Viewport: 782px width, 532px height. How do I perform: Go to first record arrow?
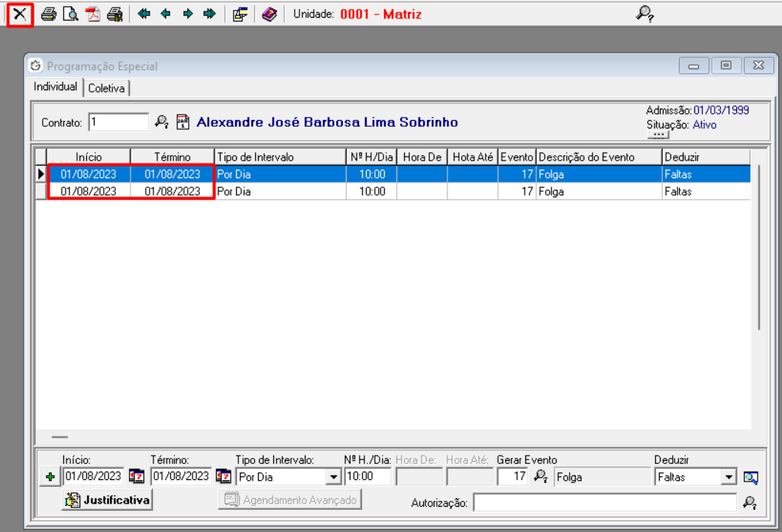(144, 15)
